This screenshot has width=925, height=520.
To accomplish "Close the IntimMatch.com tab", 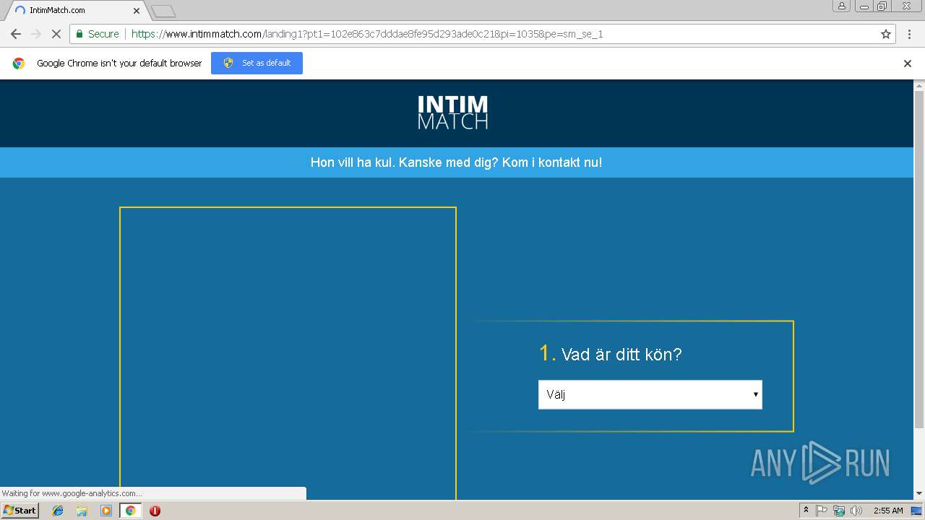I will (137, 11).
